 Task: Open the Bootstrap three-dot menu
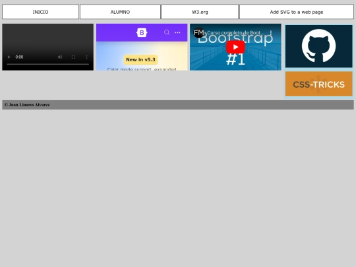click(177, 32)
